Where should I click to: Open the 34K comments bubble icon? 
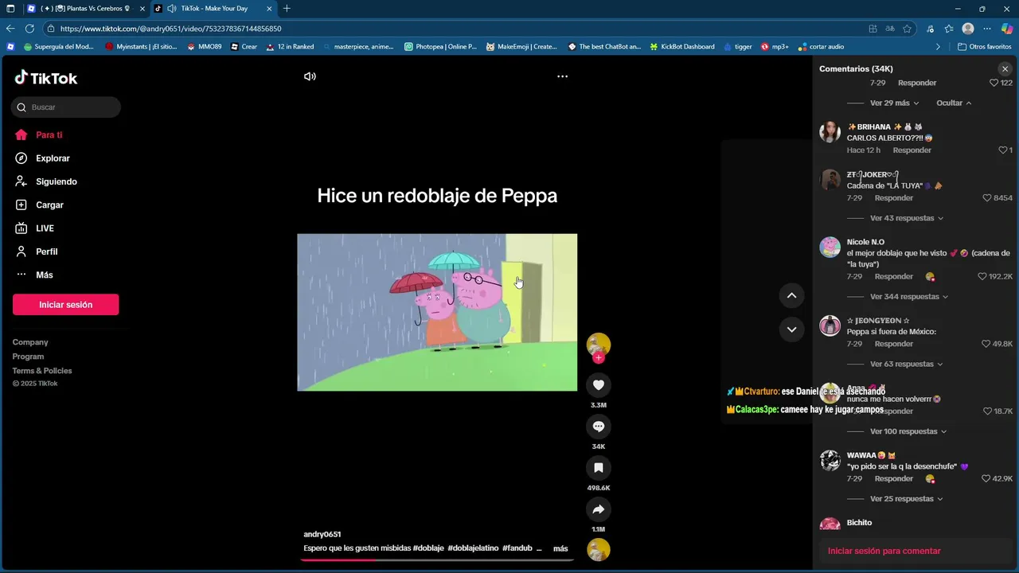tap(599, 427)
